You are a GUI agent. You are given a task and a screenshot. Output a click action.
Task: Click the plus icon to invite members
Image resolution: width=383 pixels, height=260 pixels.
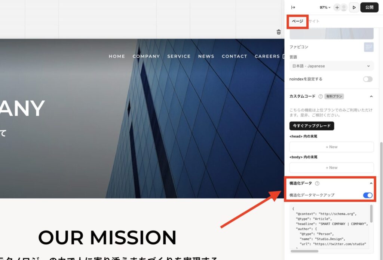coord(337,7)
